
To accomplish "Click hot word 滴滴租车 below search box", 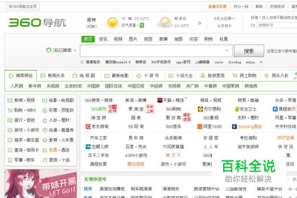I will point(93,62).
